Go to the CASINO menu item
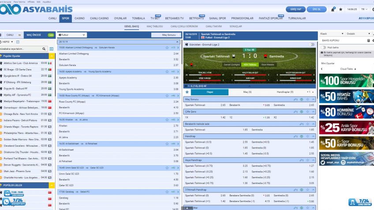Viewport: 374px width, 210px height. pyautogui.click(x=79, y=18)
